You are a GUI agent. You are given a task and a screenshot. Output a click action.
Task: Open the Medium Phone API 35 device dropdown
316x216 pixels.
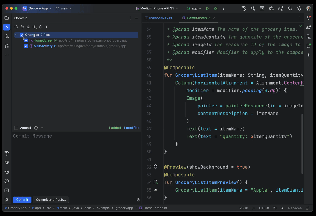pyautogui.click(x=157, y=8)
